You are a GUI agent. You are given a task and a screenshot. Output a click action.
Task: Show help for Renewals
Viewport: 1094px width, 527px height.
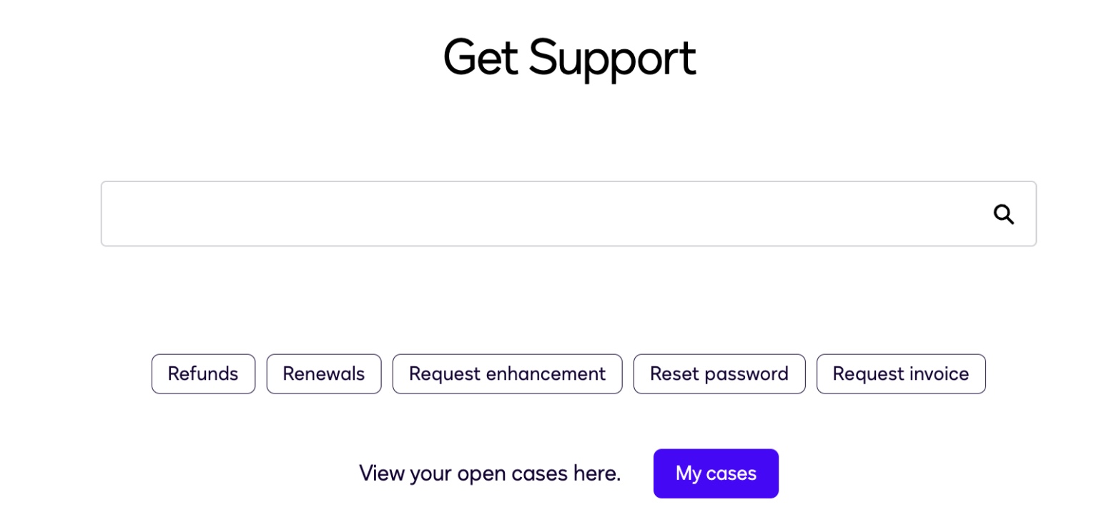[x=324, y=374]
